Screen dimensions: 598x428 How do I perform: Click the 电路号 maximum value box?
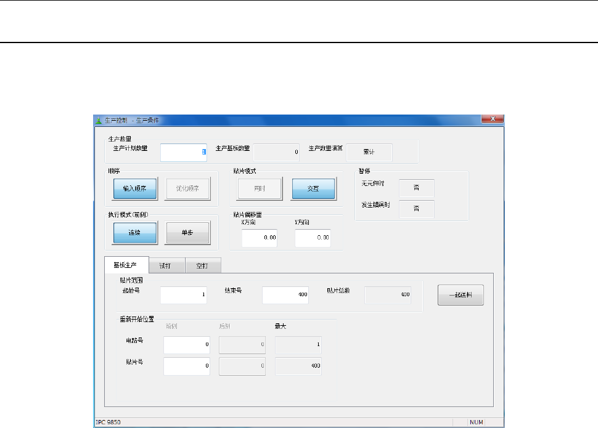(x=298, y=345)
